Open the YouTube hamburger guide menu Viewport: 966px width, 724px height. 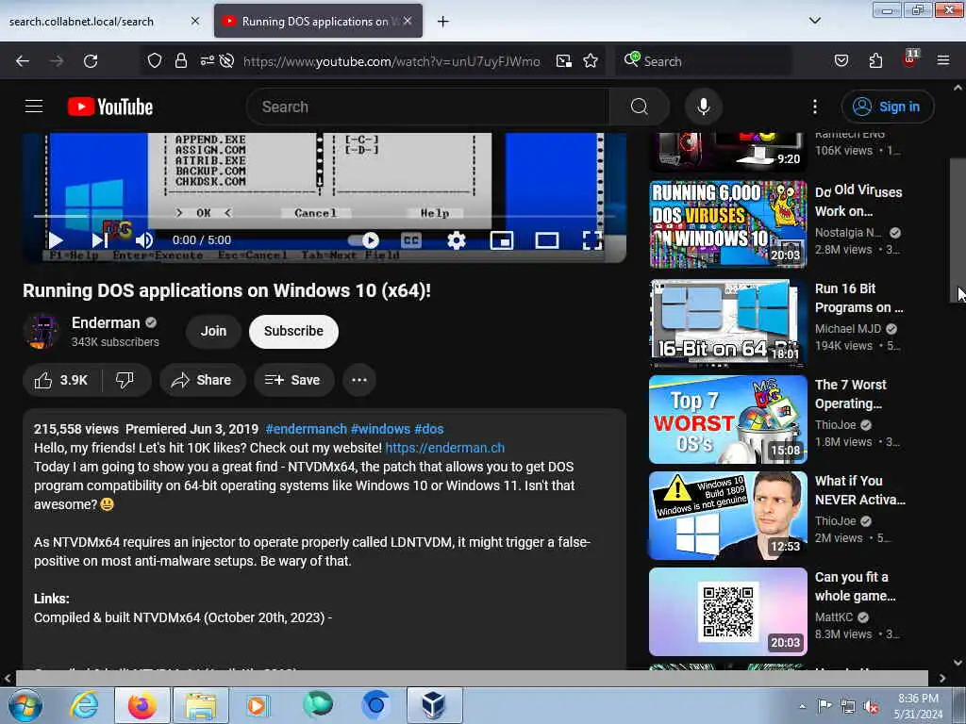34,107
